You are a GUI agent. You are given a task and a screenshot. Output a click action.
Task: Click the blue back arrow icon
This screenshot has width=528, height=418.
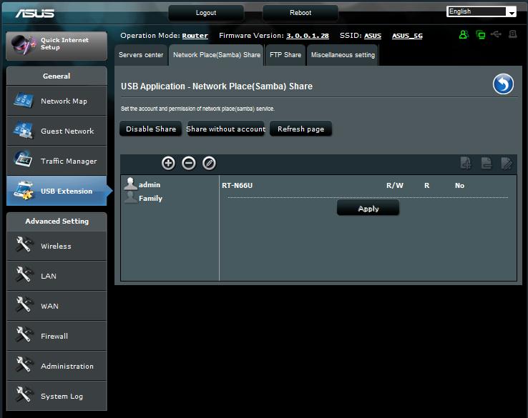click(503, 84)
